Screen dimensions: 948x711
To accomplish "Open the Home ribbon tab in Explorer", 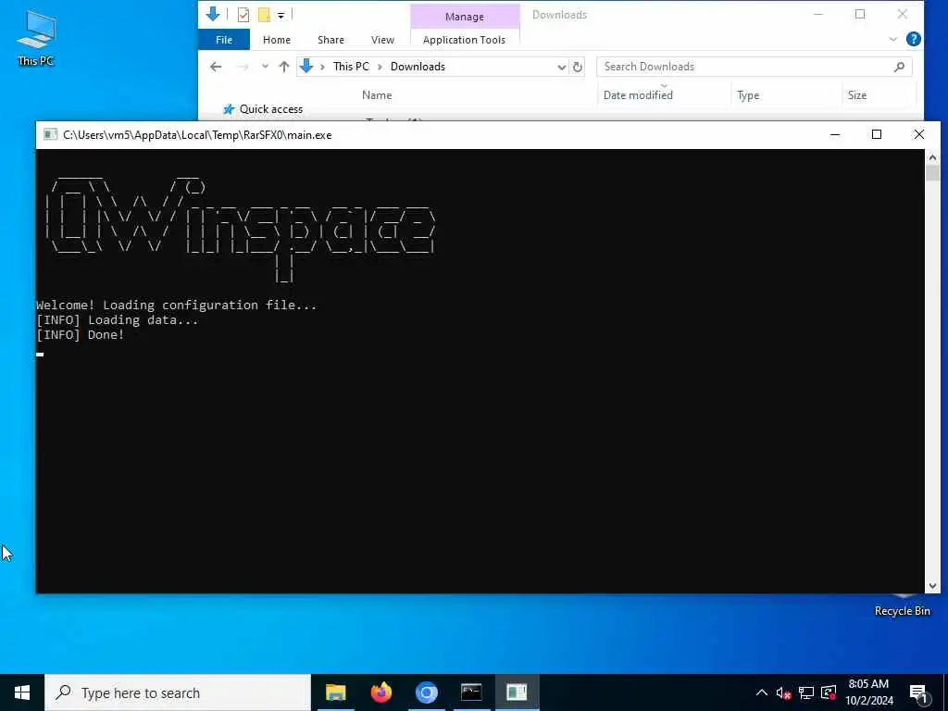I will click(x=277, y=40).
